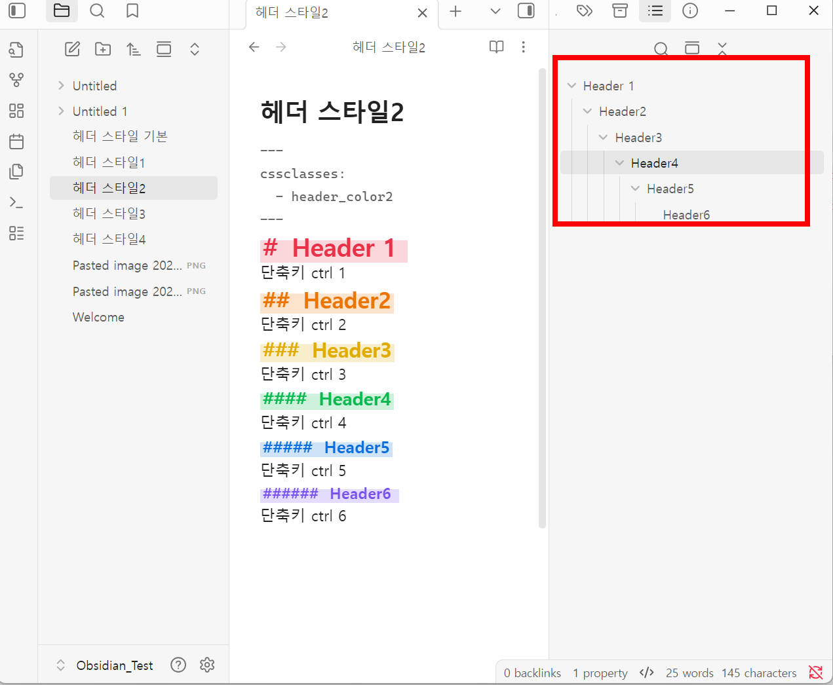The width and height of the screenshot is (833, 685).
Task: Open settings gear icon
Action: point(207,665)
